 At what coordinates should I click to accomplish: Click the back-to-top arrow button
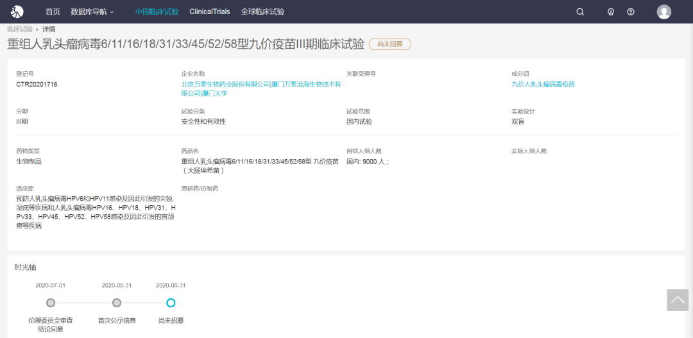point(678,300)
